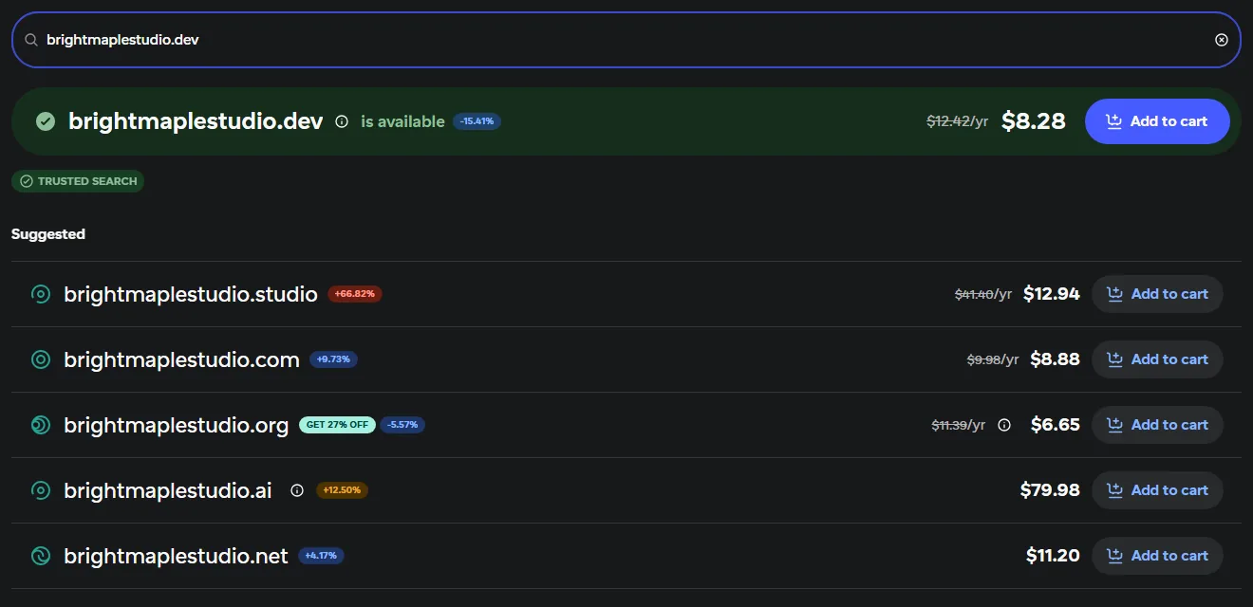The width and height of the screenshot is (1253, 607).
Task: Add brightmaplestudio.org to cart
Action: tap(1157, 425)
